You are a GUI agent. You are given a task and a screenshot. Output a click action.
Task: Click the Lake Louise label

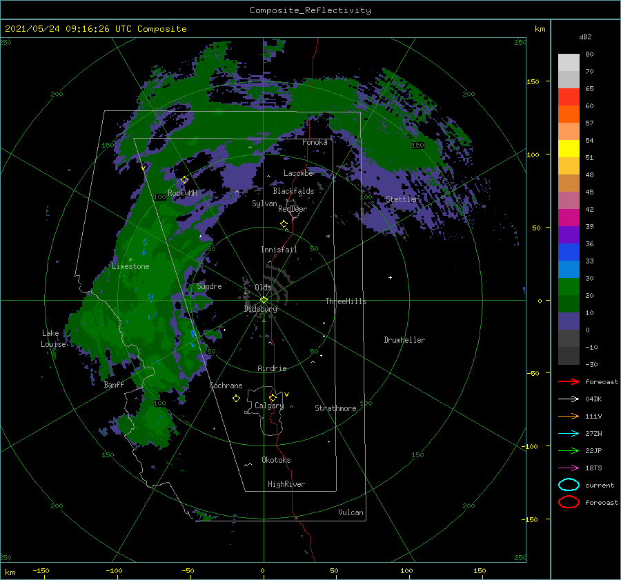[x=53, y=339]
